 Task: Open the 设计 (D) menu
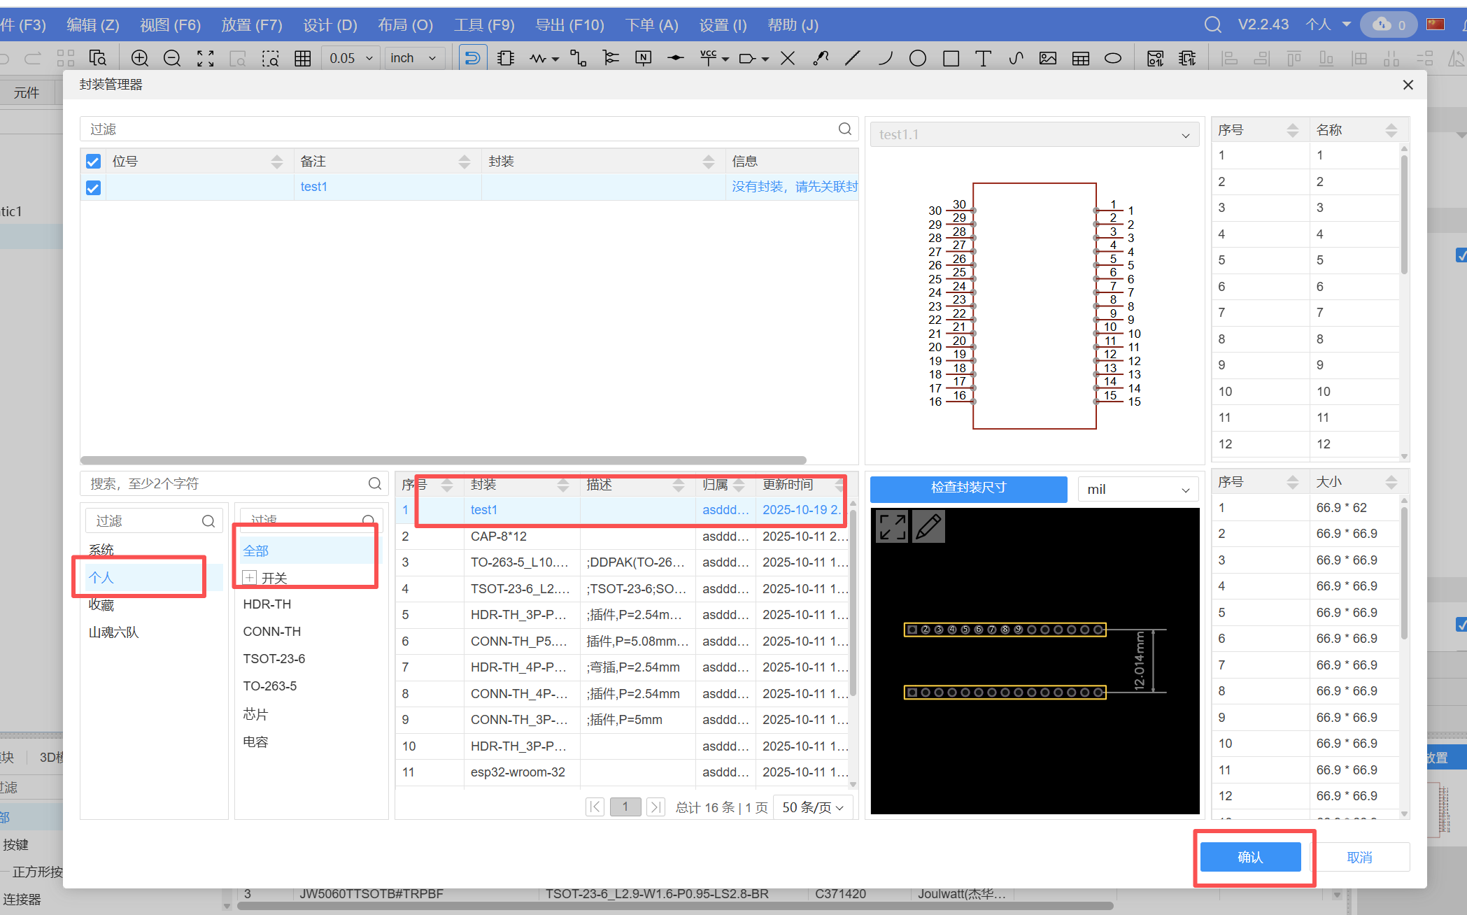pyautogui.click(x=329, y=25)
